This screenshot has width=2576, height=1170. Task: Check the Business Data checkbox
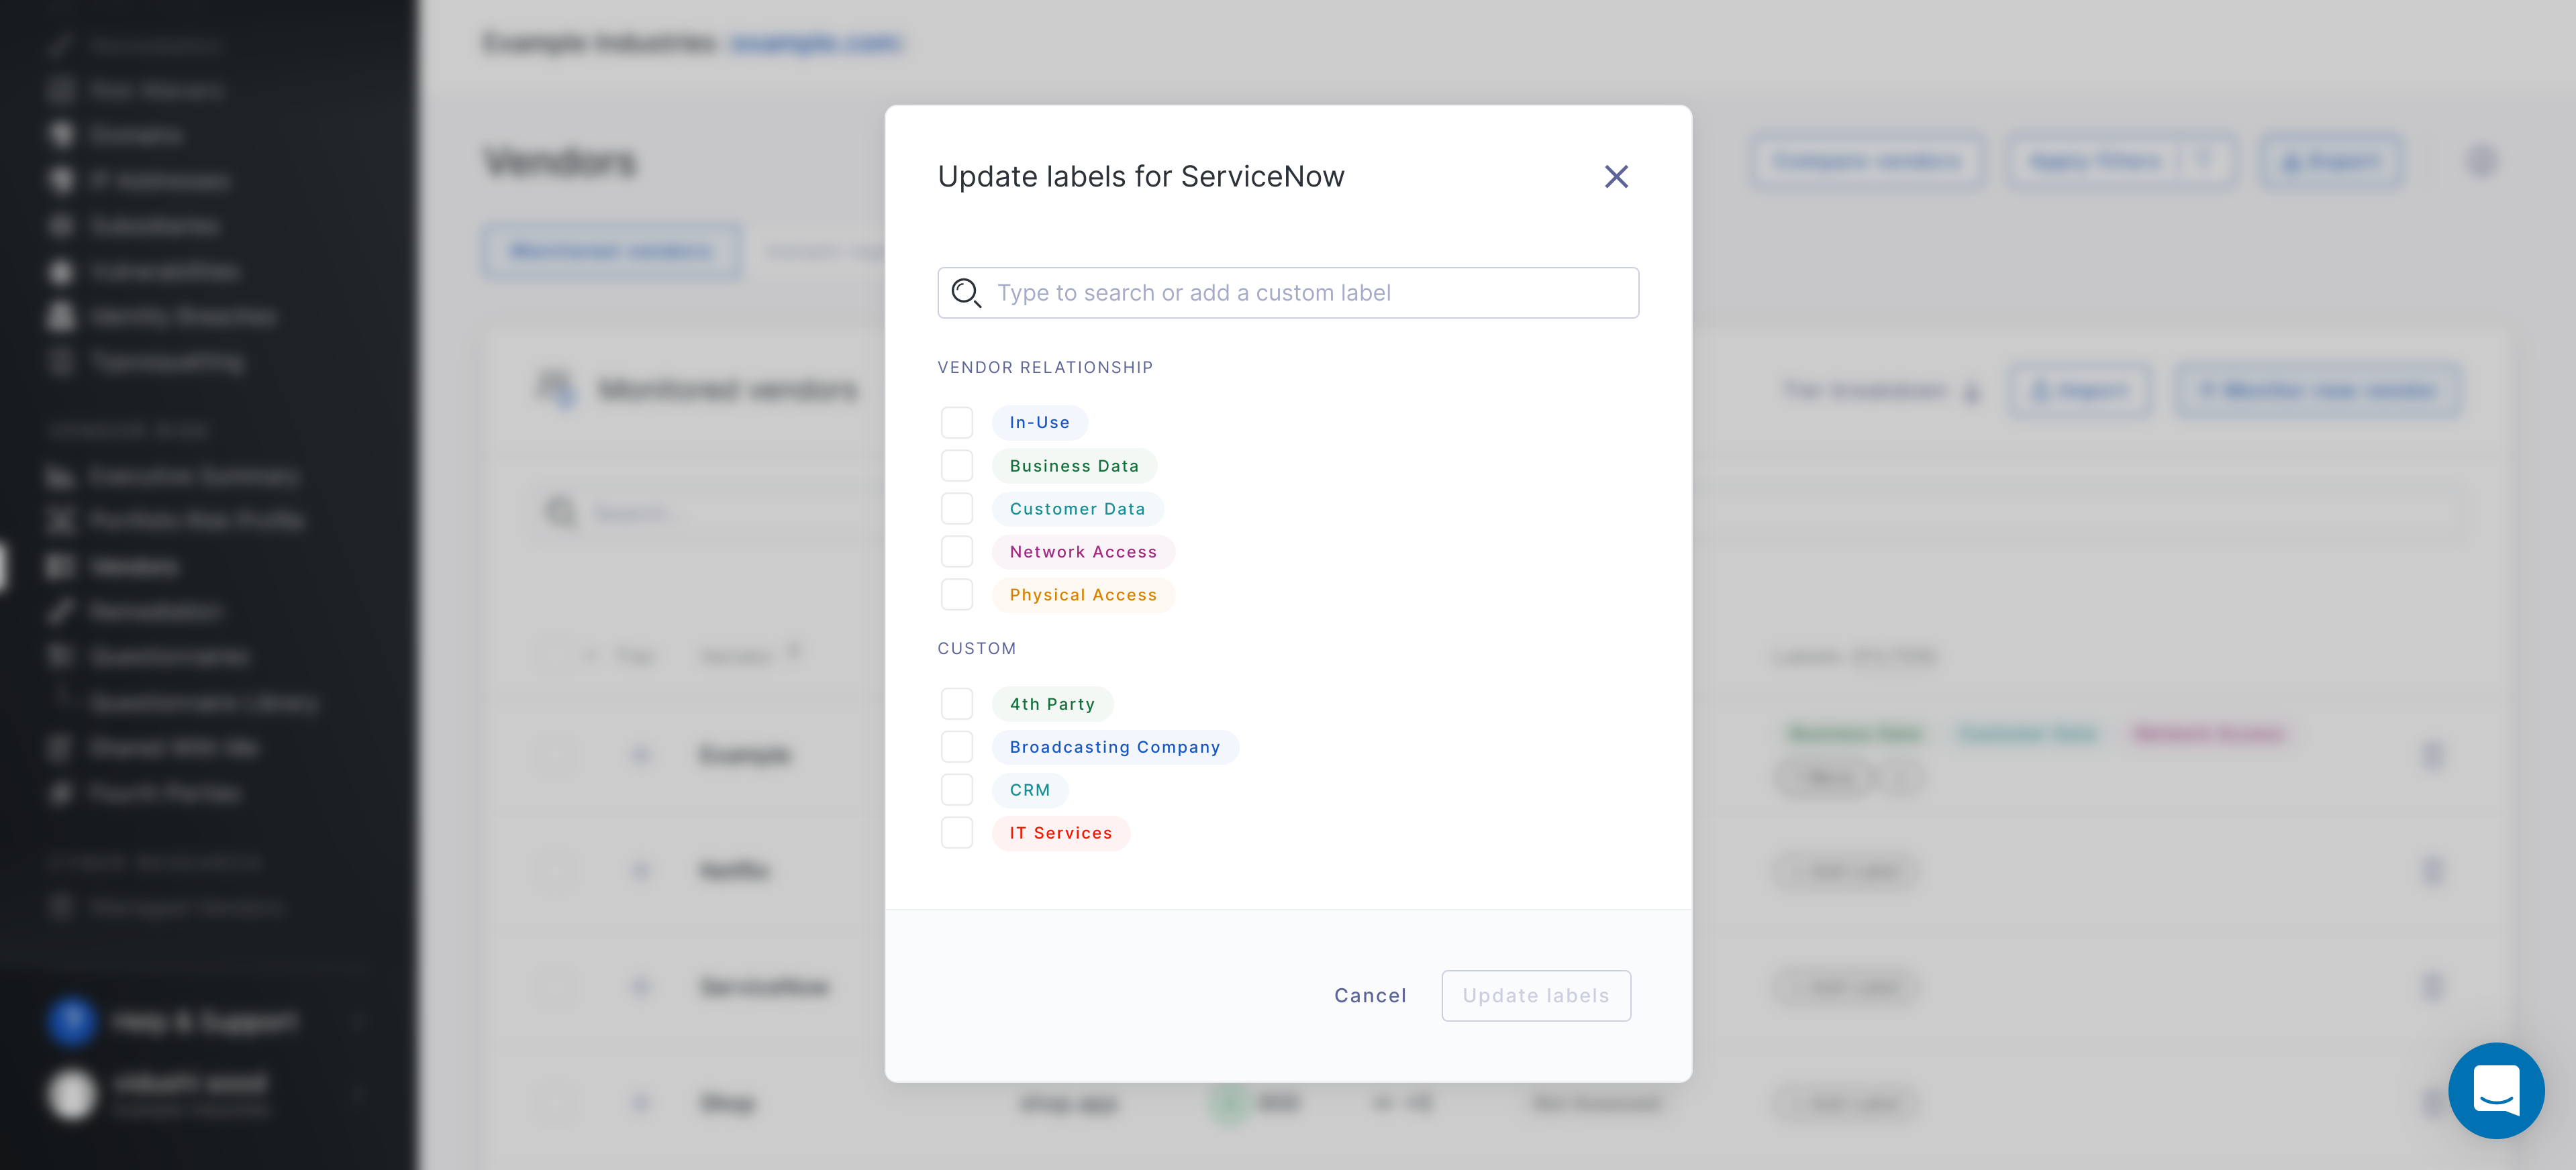[x=957, y=466]
